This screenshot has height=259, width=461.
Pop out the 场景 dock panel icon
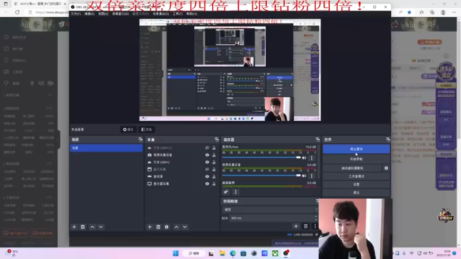[140, 139]
